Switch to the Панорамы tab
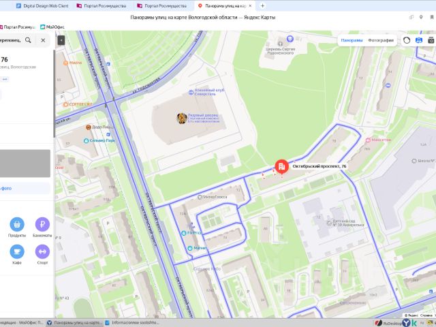This screenshot has height=327, width=436. [352, 40]
